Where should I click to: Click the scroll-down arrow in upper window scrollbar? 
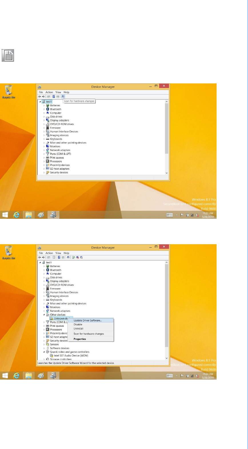coord(167,173)
